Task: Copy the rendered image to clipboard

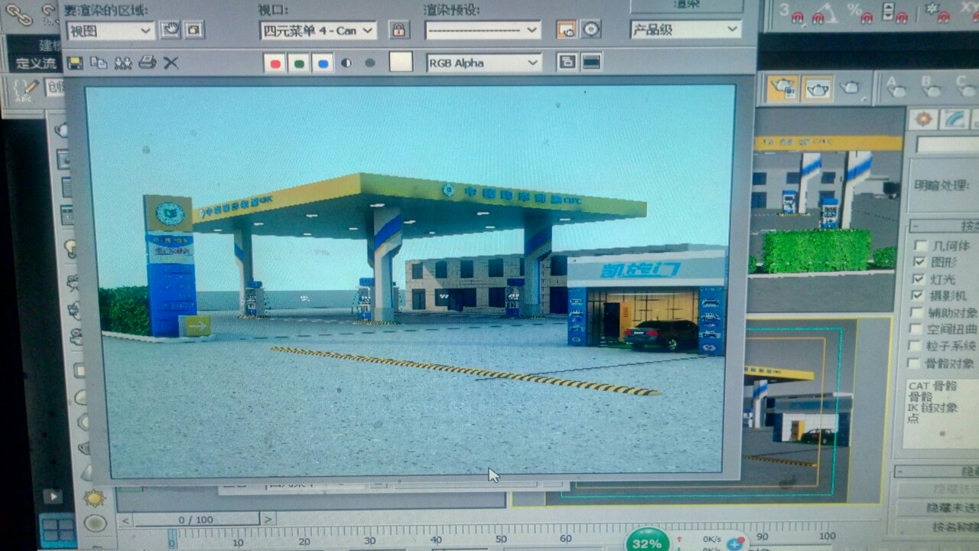Action: 99,63
